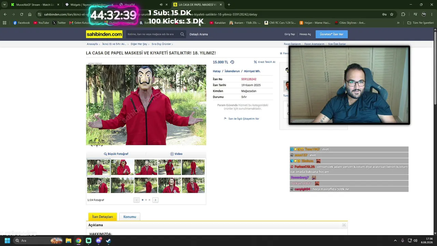Open the Heijan - Mame Hacı bookmark
Screen dimensions: 437x246
pyautogui.click(x=315, y=23)
